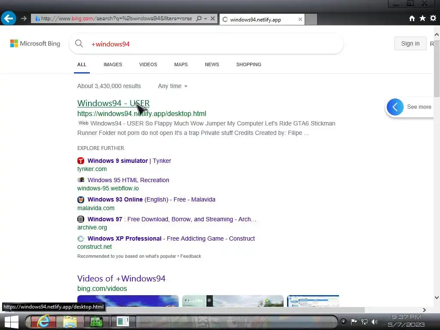Click the Home icon in browser toolbar

412,18
